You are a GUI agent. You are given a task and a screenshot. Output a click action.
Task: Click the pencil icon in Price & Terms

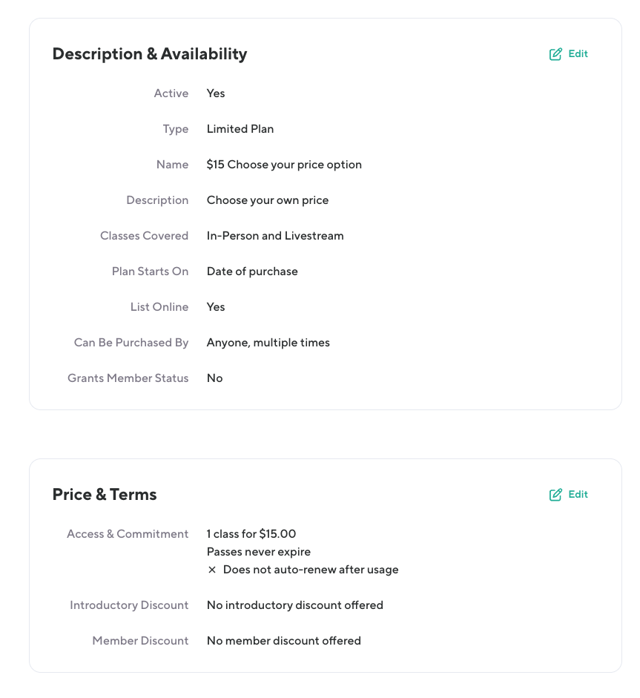coord(555,495)
